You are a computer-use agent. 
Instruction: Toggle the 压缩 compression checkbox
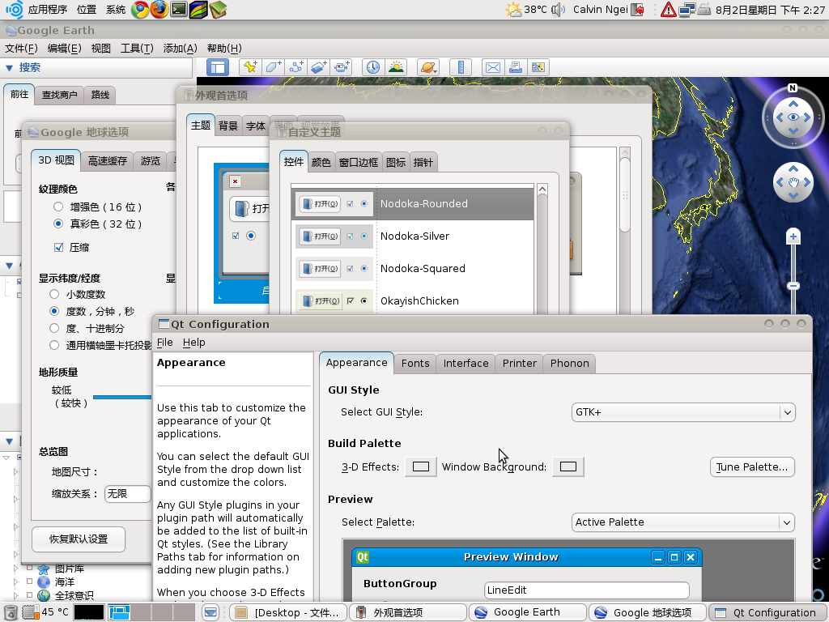58,247
